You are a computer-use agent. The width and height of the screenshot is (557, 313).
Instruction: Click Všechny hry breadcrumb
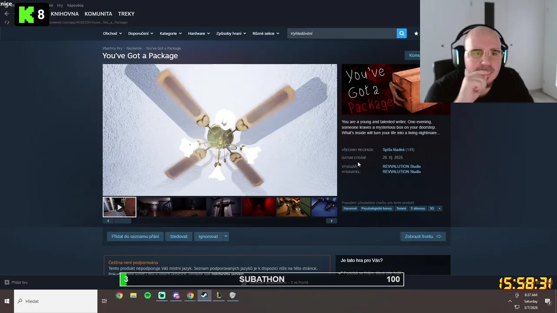pos(112,48)
